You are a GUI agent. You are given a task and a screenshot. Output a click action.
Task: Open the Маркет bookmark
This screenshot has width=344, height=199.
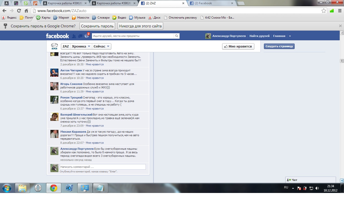(x=61, y=18)
